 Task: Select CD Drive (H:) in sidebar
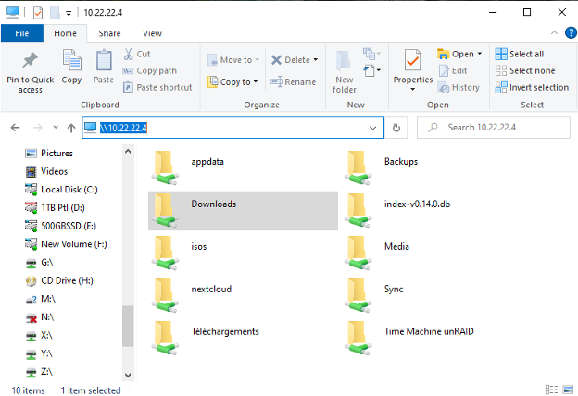59,280
